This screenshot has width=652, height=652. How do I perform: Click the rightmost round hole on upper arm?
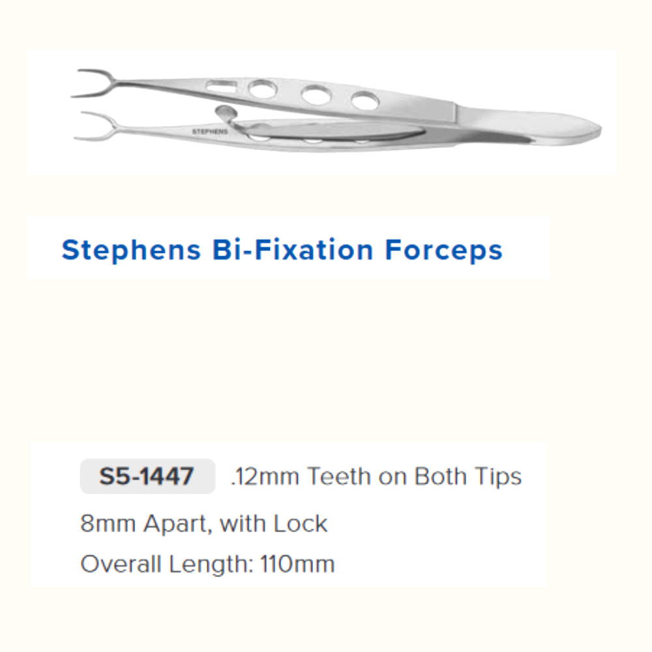pos(364,100)
